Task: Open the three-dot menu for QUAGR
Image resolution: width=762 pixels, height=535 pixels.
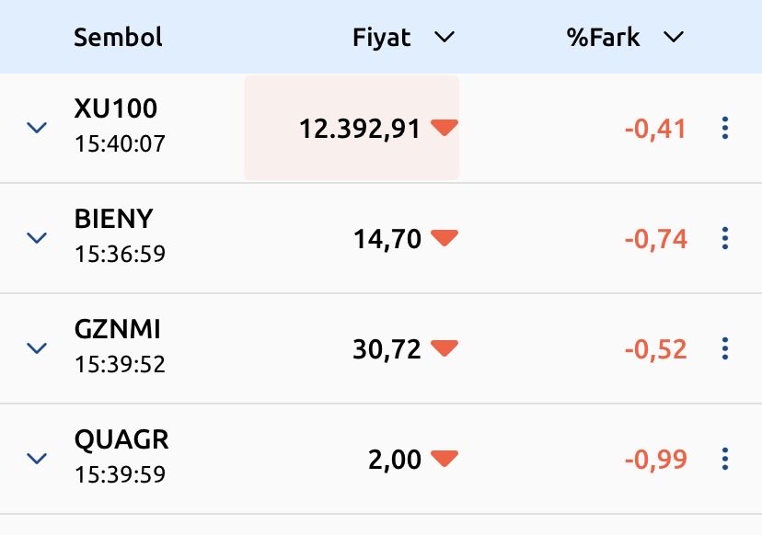Action: [x=724, y=459]
